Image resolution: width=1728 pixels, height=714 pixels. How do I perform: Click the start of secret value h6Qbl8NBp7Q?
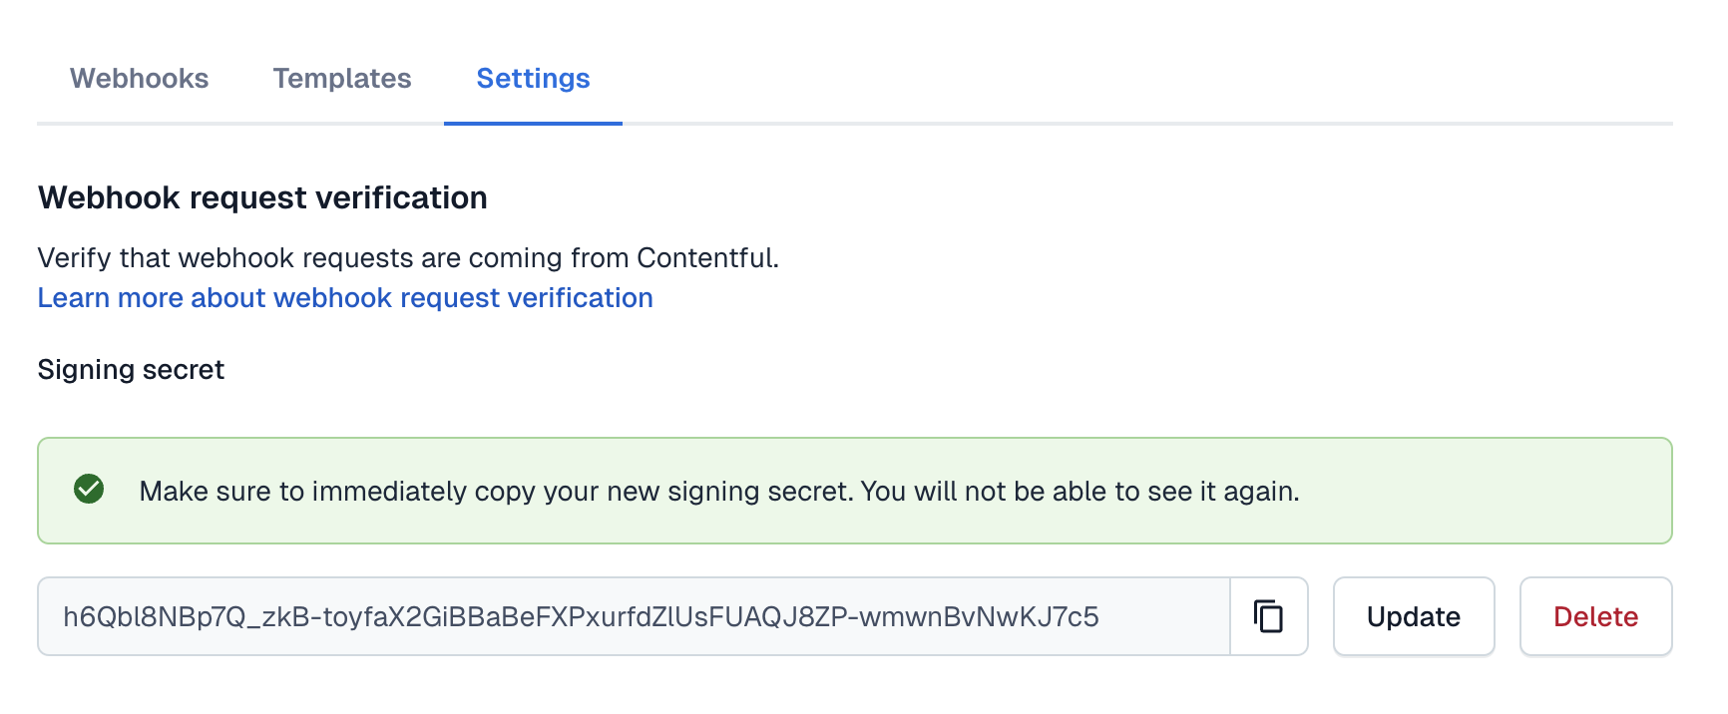pyautogui.click(x=155, y=616)
